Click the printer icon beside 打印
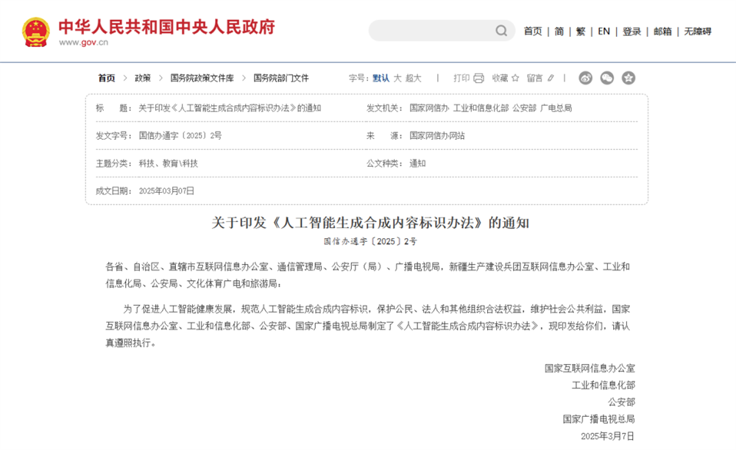The width and height of the screenshot is (736, 450). click(479, 78)
